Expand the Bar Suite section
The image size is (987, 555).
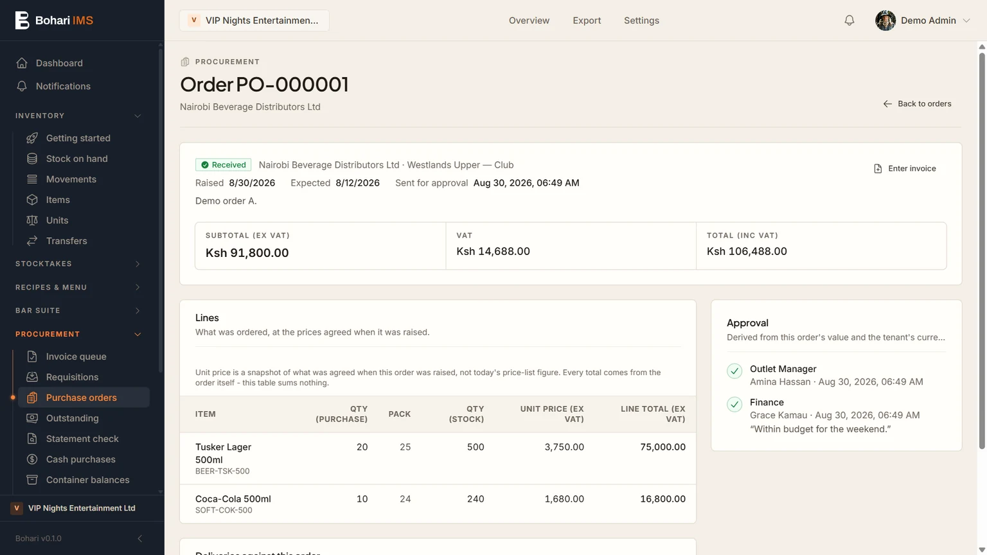click(137, 310)
